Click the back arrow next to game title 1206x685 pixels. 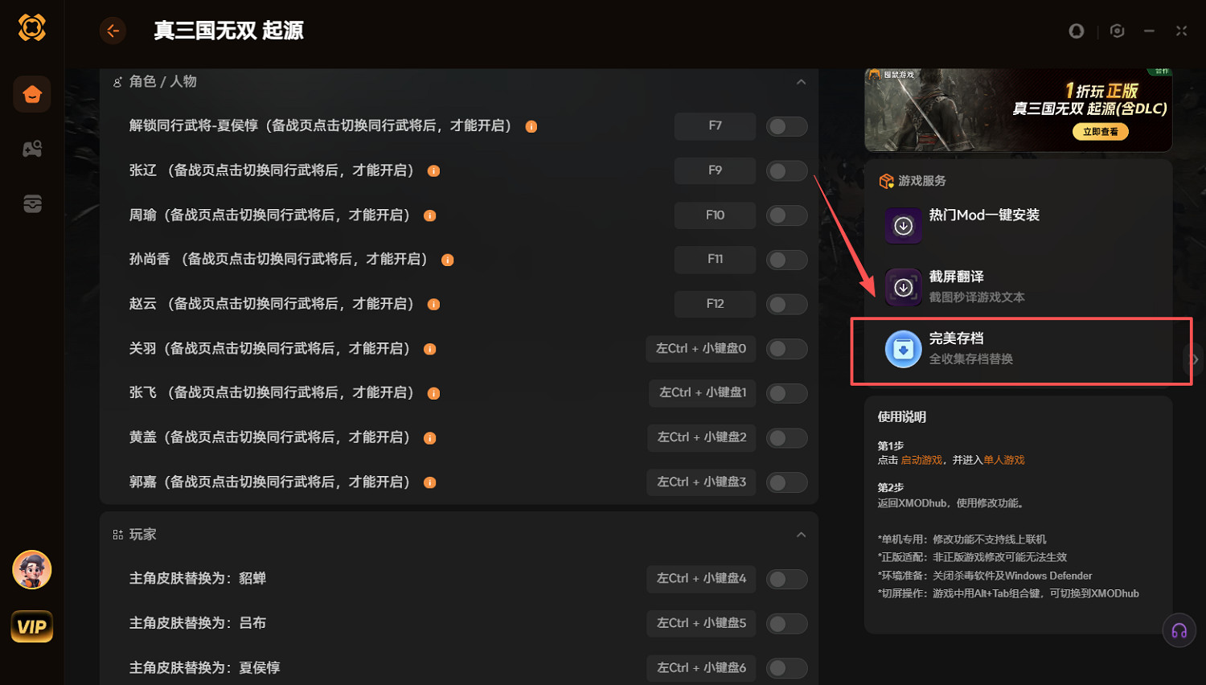[x=113, y=30]
